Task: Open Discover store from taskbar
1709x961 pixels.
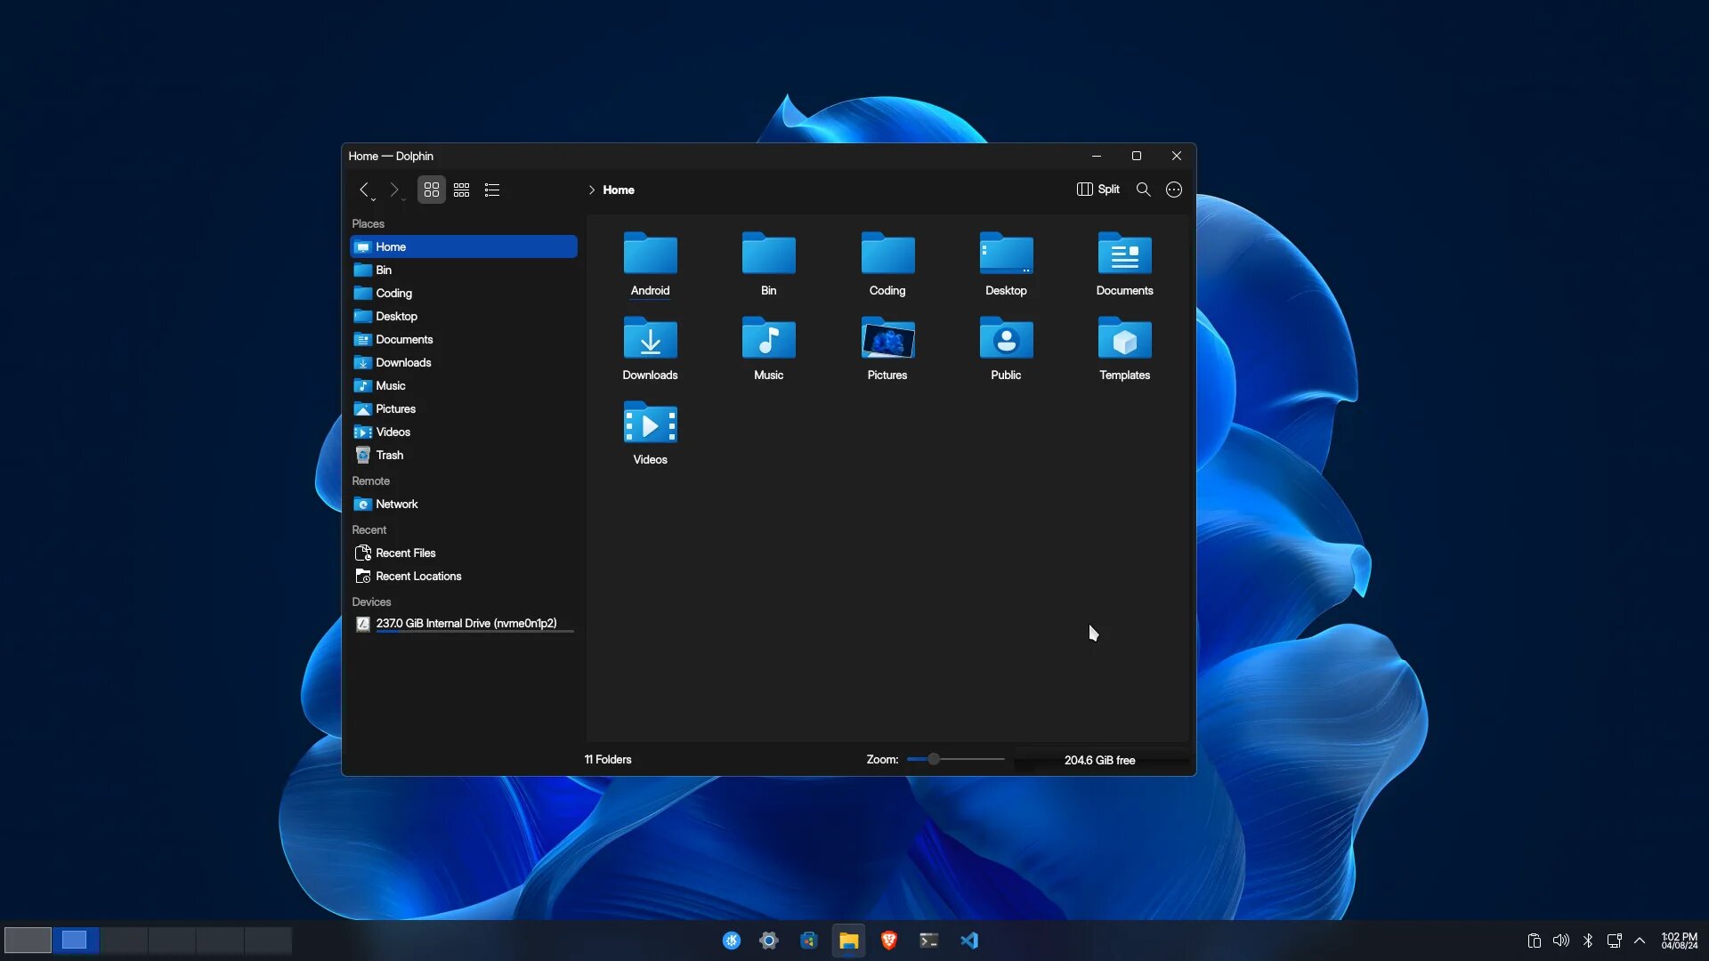Action: (x=808, y=941)
